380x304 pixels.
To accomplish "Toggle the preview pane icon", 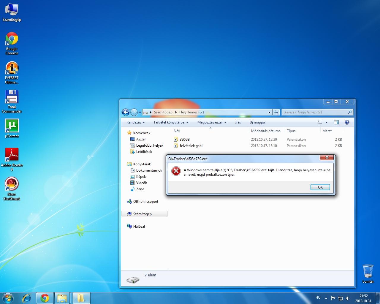I will click(x=336, y=122).
